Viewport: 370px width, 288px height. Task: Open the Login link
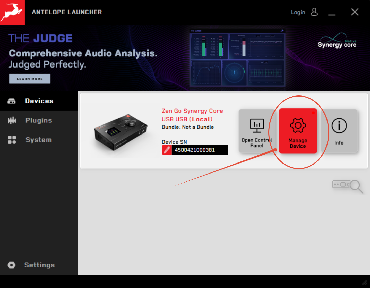pos(298,12)
